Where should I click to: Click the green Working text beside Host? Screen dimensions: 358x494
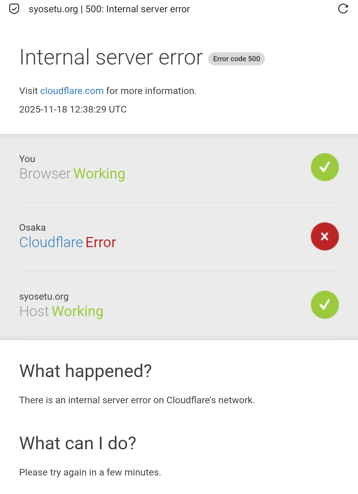[78, 311]
